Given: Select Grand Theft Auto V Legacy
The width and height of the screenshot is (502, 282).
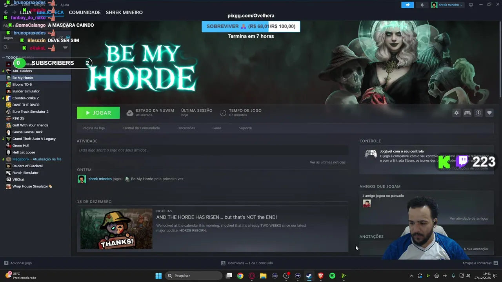Looking at the screenshot, I should [x=36, y=139].
